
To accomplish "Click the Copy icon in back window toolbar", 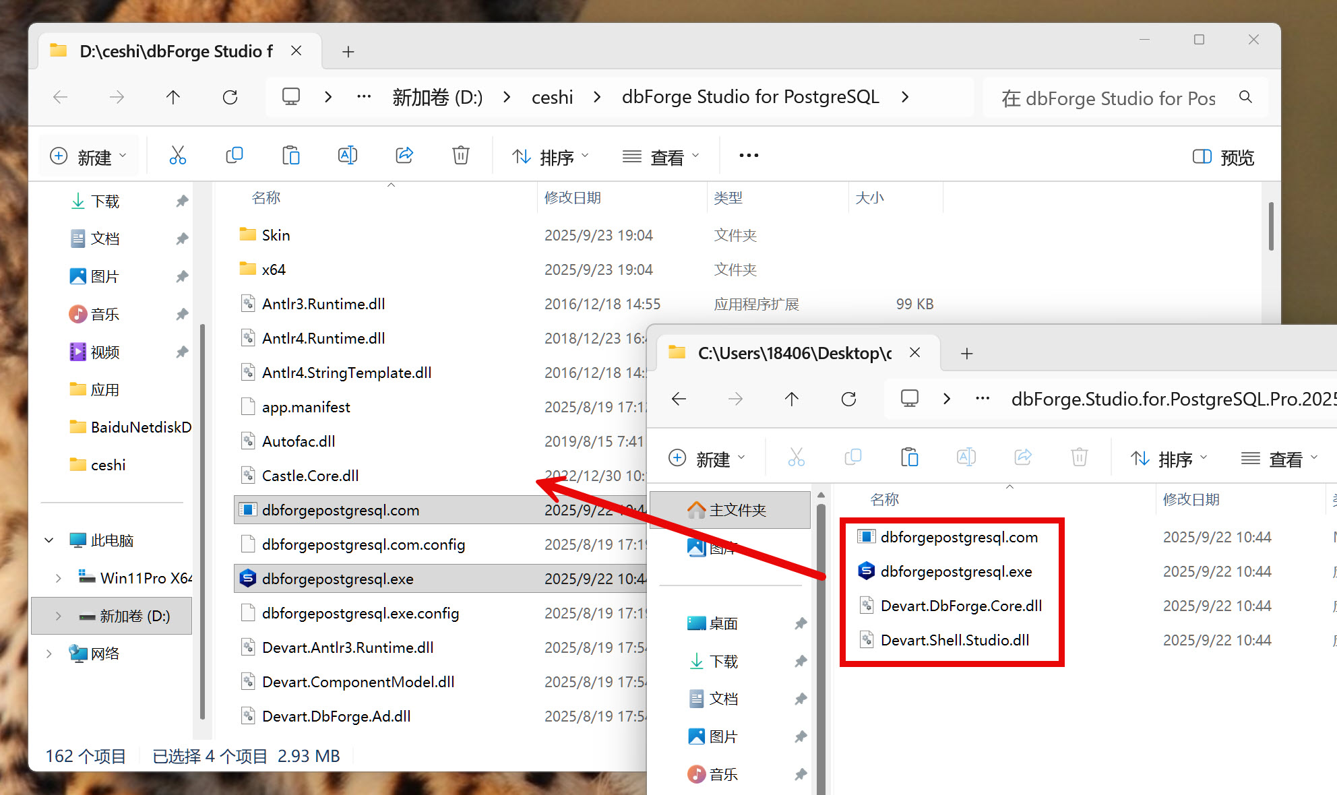I will pyautogui.click(x=234, y=156).
